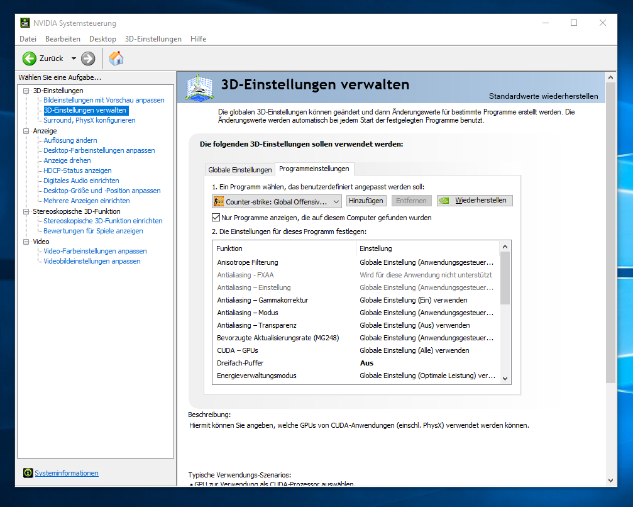Open the Datei menu
This screenshot has width=633, height=507.
[28, 39]
